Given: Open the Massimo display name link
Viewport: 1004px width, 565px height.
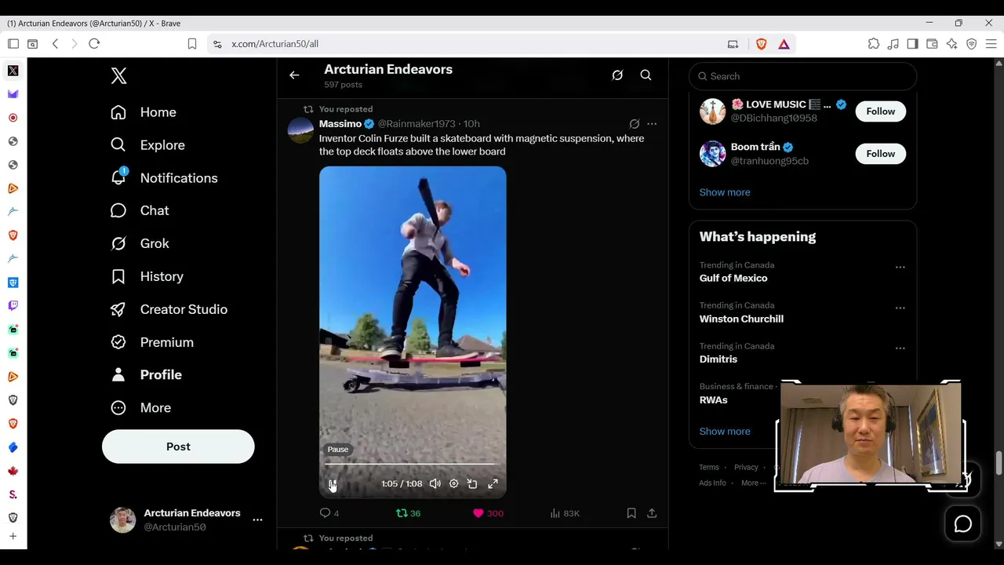Looking at the screenshot, I should (340, 124).
